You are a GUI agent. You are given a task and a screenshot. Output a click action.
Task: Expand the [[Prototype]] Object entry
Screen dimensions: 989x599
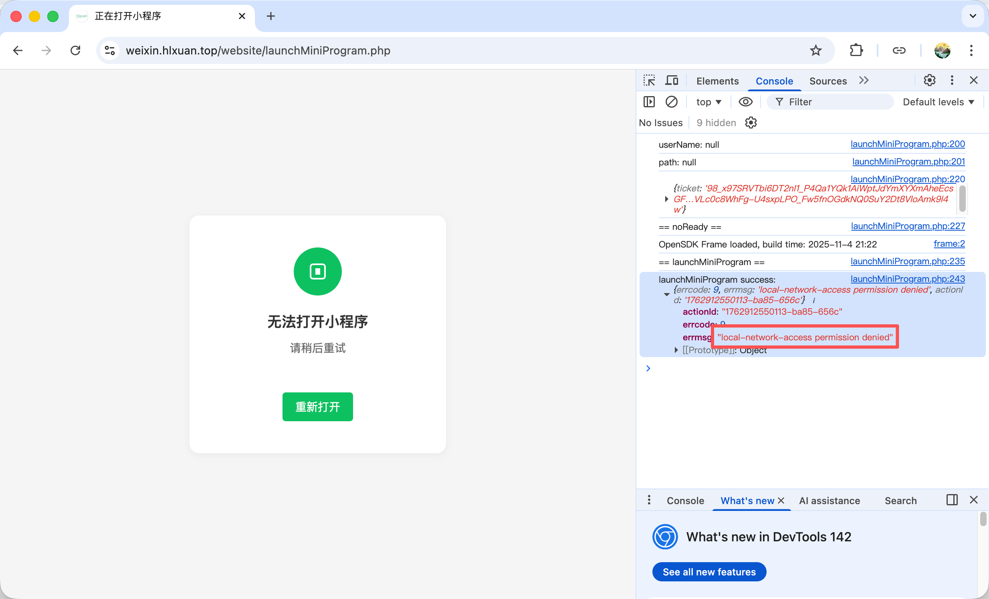point(676,350)
